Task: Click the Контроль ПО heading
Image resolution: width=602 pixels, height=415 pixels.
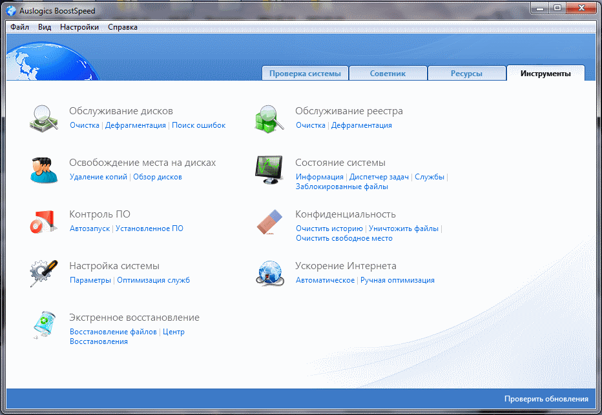Action: click(x=100, y=214)
